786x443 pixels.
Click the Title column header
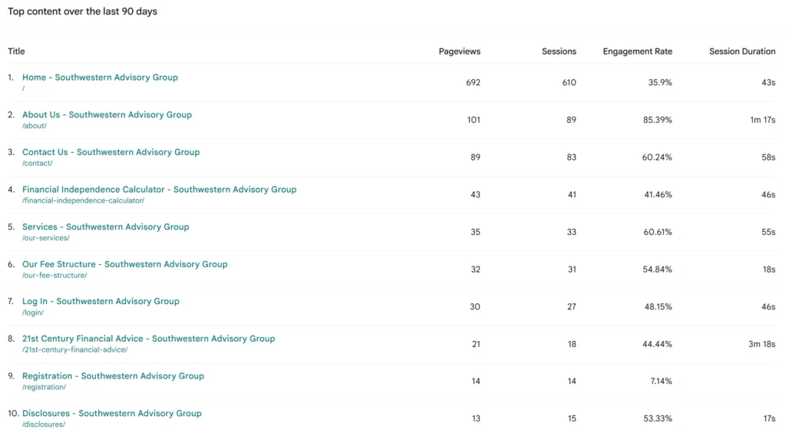click(16, 51)
